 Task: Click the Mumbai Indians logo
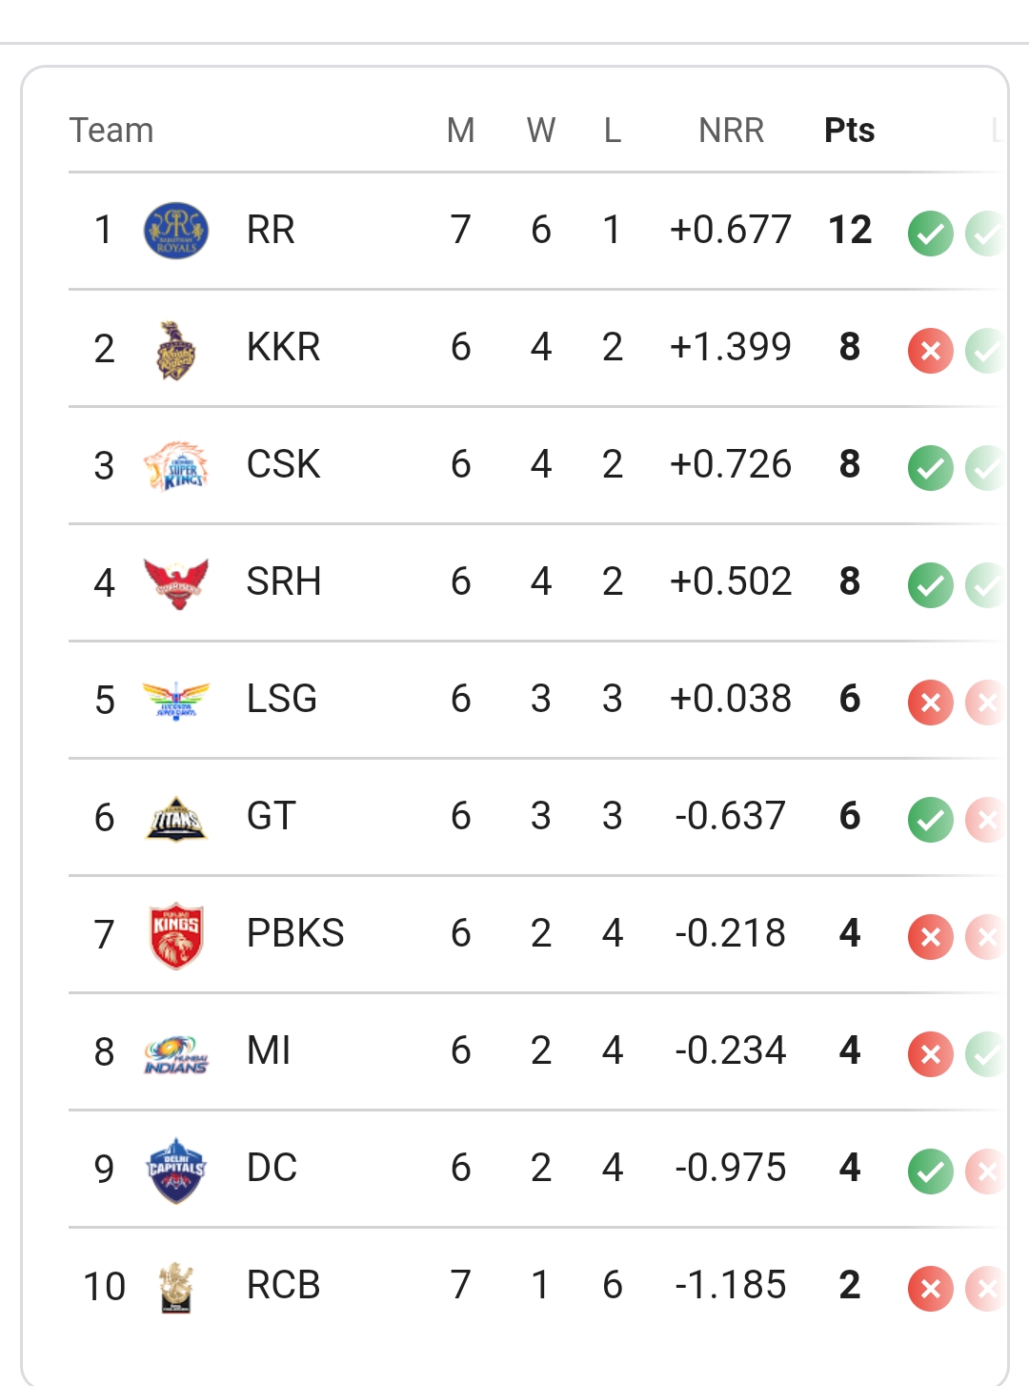coord(175,1053)
